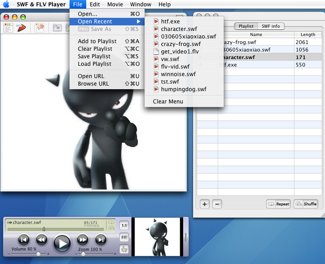This screenshot has width=325, height=264.
Task: Open the Movie menu
Action: point(115,4)
